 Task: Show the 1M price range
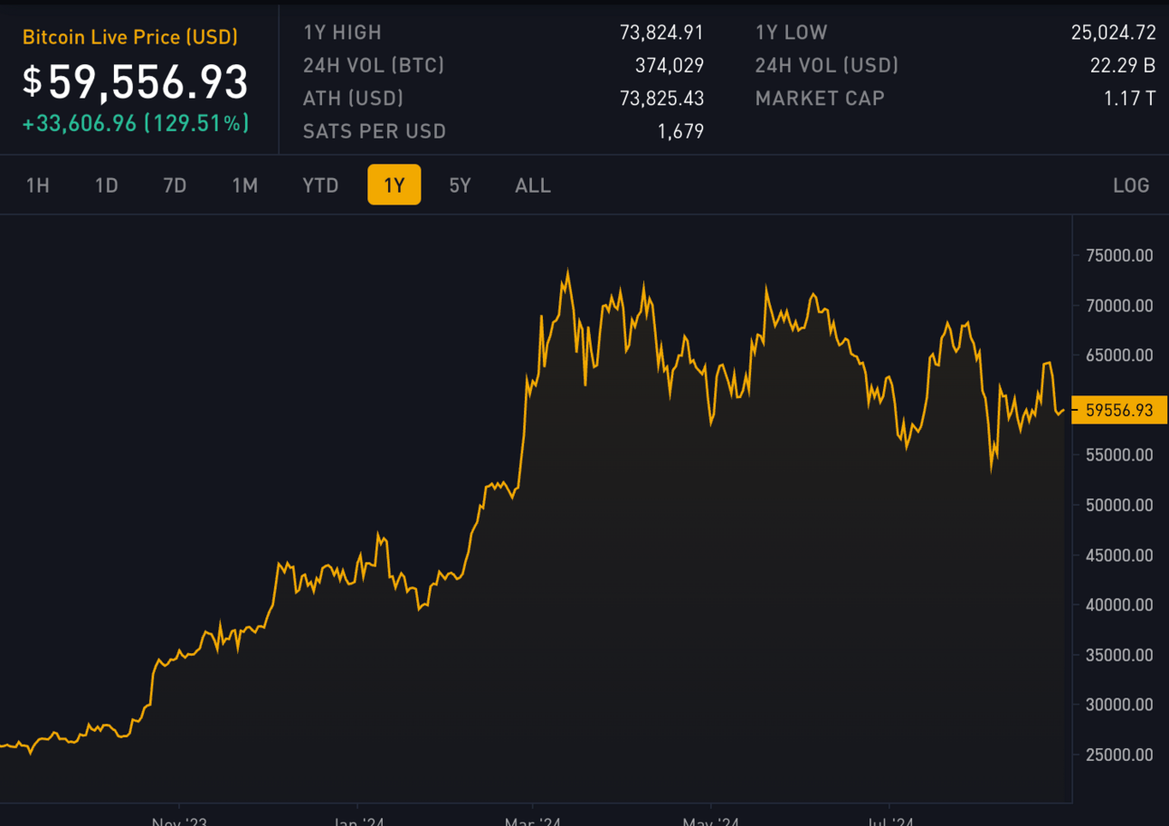coord(245,185)
